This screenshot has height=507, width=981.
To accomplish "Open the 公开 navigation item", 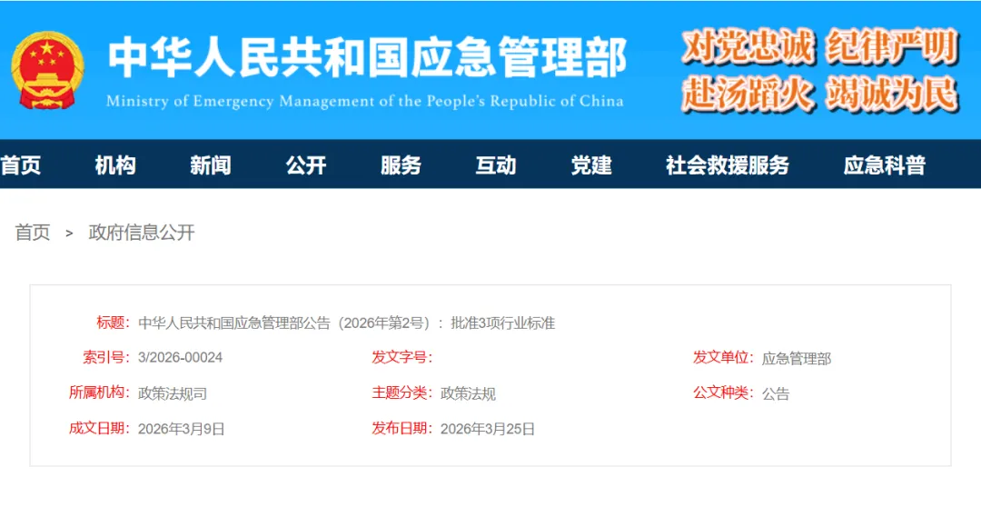I will (306, 165).
